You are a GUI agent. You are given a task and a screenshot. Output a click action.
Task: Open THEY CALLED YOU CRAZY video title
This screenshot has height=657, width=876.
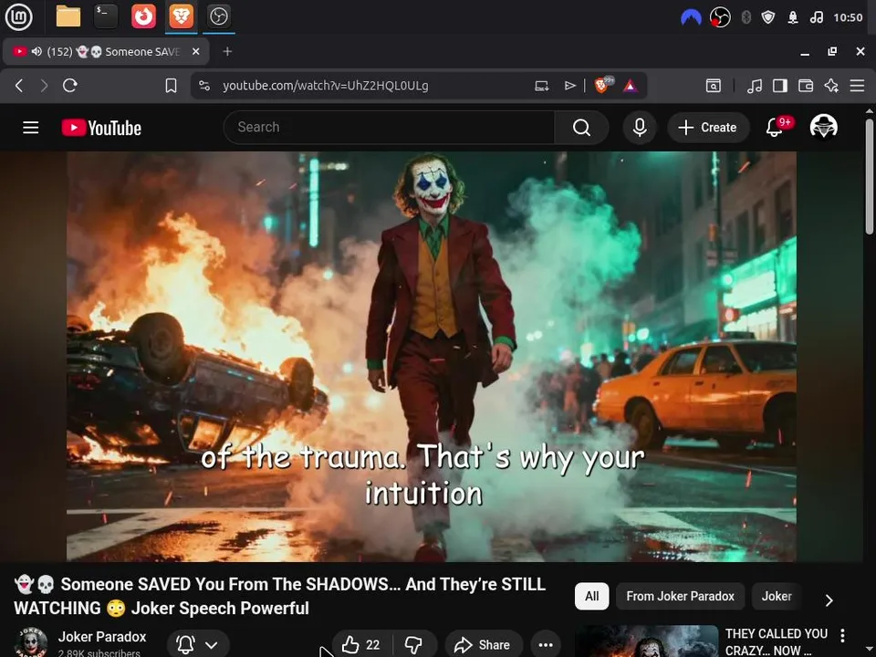[x=776, y=641]
